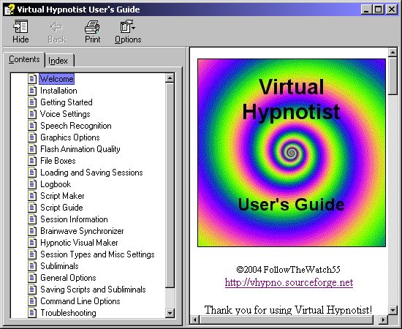The width and height of the screenshot is (402, 329).
Task: Click contents list scroll down arrow
Action: pos(170,313)
